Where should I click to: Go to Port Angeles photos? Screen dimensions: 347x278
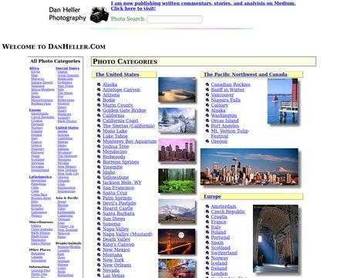point(225,126)
